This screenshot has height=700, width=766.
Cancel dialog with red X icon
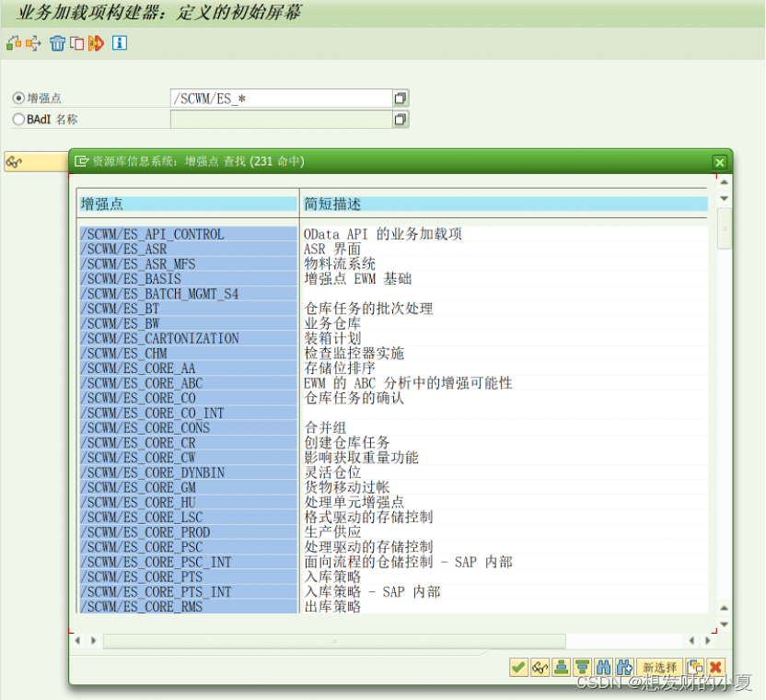(715, 667)
